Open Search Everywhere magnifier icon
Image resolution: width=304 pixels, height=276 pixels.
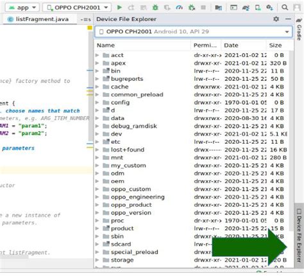tap(285, 8)
